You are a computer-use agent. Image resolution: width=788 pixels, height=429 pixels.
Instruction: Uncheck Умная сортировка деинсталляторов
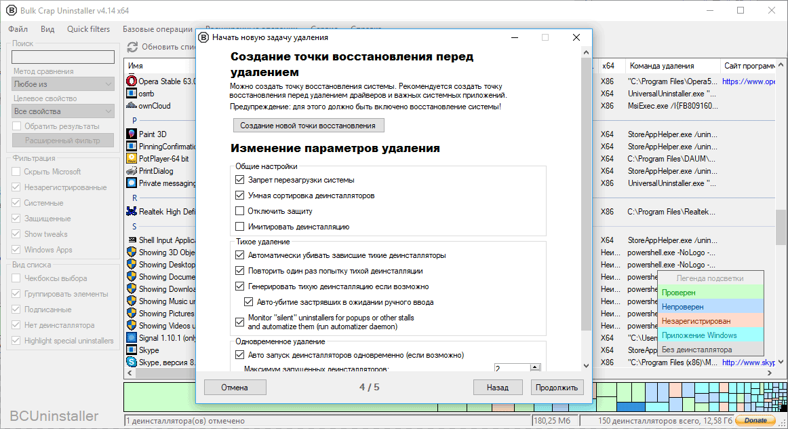[x=239, y=195]
